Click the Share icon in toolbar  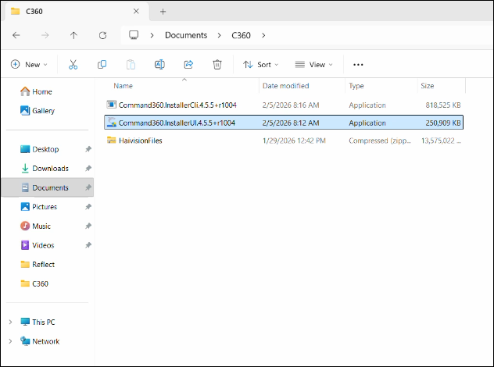tap(188, 65)
